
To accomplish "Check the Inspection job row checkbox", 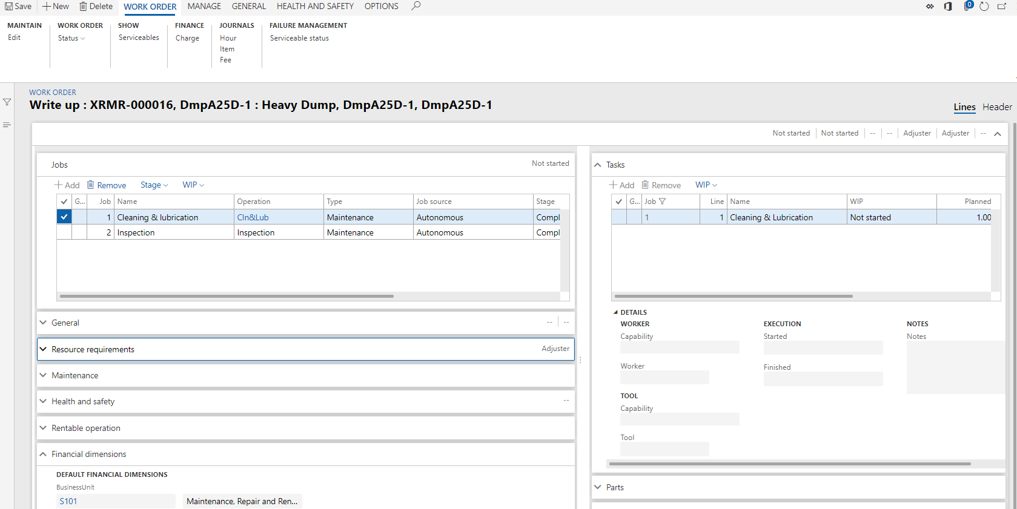I will [x=64, y=232].
